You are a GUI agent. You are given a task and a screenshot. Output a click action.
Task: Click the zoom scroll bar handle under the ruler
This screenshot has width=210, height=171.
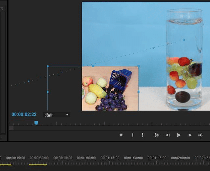pyautogui.click(x=11, y=128)
